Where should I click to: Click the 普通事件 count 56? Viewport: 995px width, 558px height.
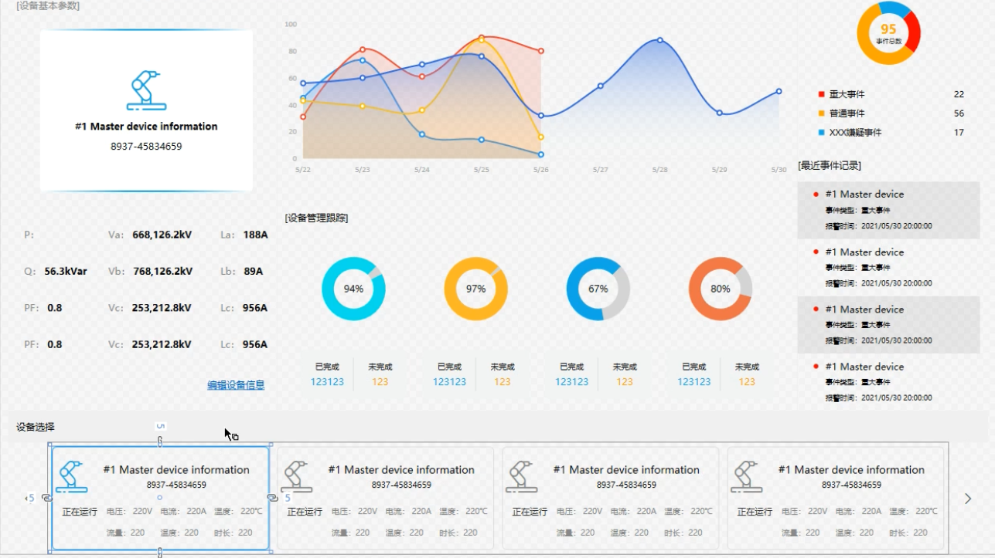(959, 113)
